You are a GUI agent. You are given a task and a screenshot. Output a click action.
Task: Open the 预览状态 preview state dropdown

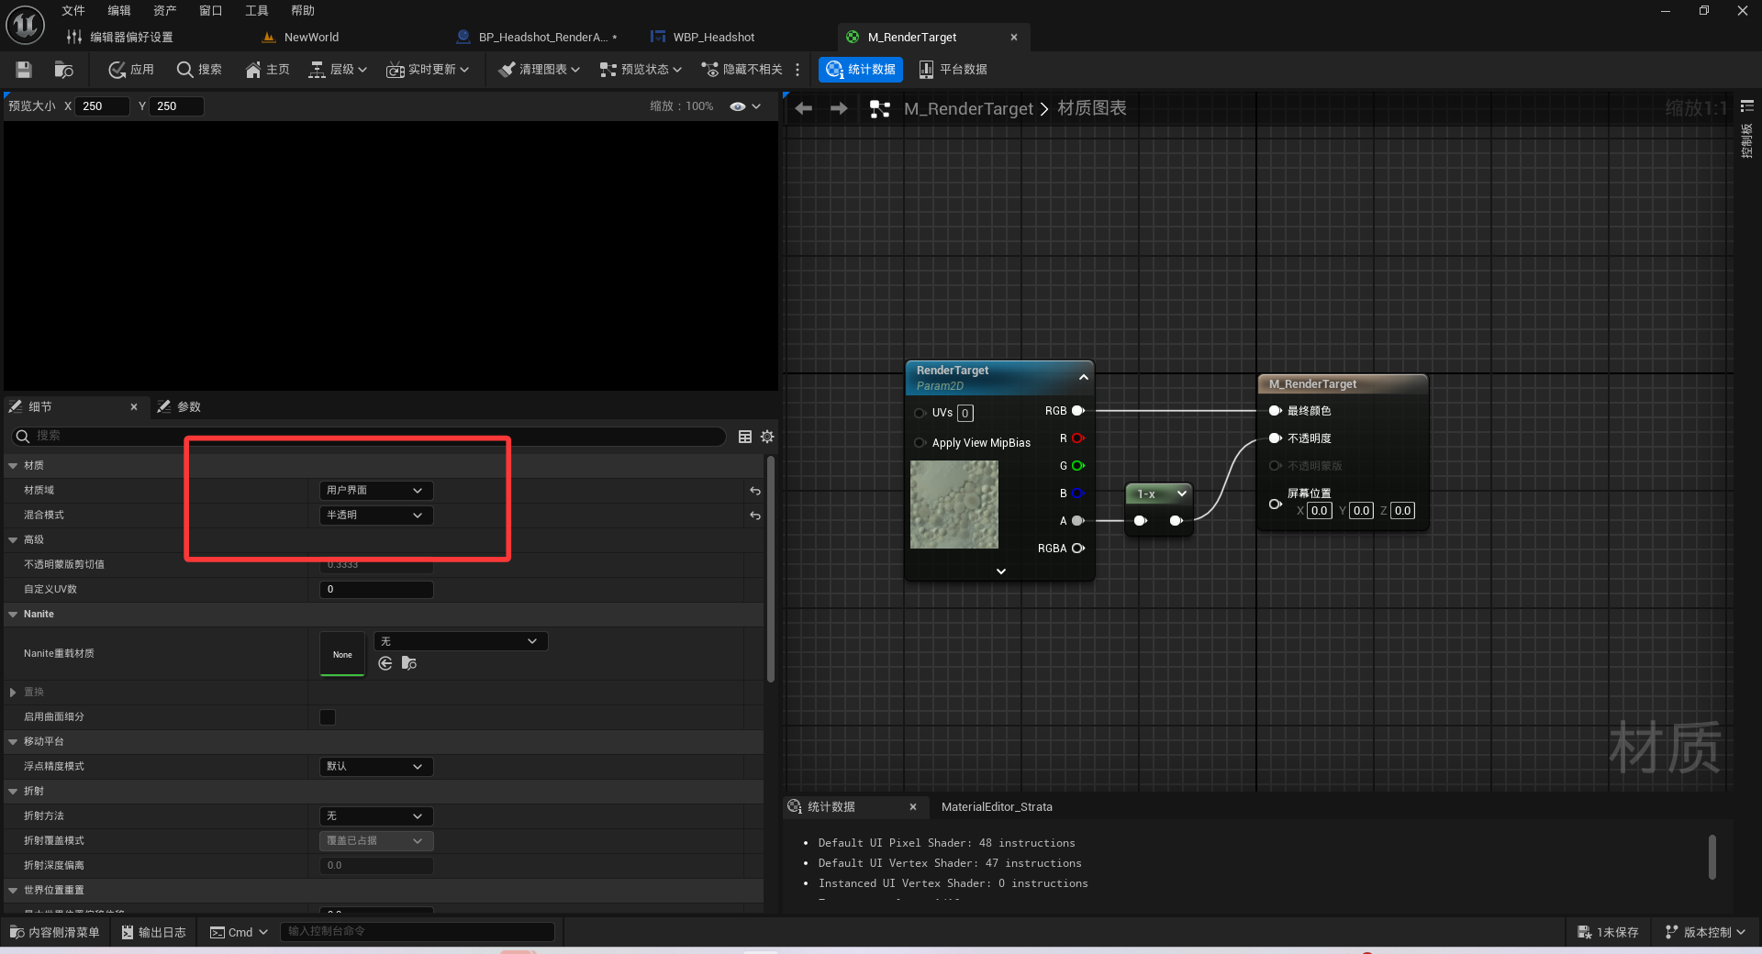coord(641,70)
